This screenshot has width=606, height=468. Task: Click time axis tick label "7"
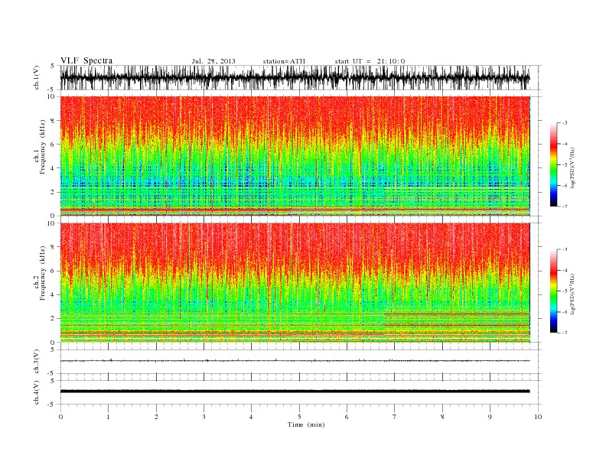[x=395, y=417]
